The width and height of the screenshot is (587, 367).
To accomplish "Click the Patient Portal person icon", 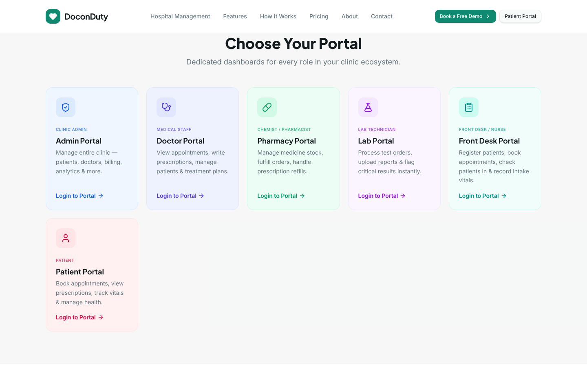I will point(66,238).
